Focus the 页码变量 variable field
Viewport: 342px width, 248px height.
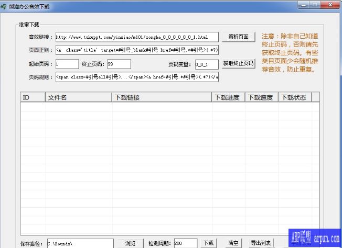click(x=207, y=64)
